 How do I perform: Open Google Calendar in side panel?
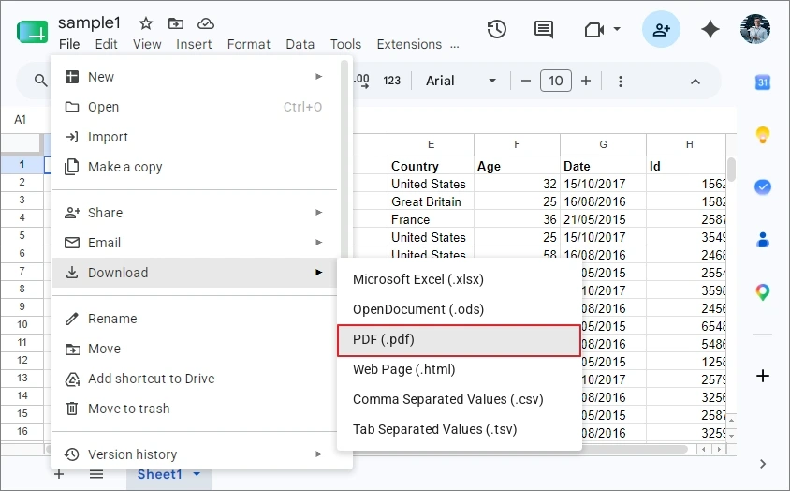(763, 82)
